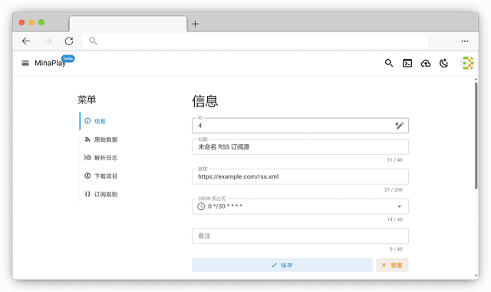This screenshot has height=292, width=491.
Task: Click the 0 / 40 character counter
Action: (396, 249)
